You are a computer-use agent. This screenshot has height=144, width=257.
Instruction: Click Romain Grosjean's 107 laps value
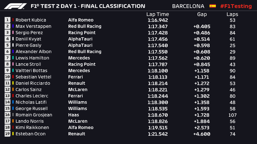232,115
